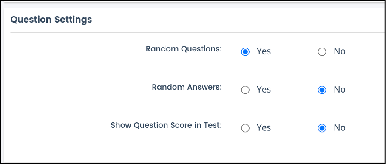
Task: Click the Show Question Score in Test label
Action: click(166, 125)
